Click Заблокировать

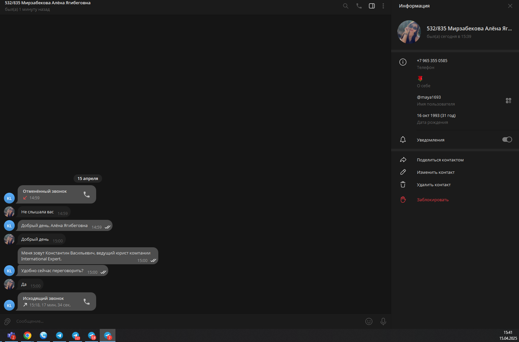pyautogui.click(x=433, y=200)
